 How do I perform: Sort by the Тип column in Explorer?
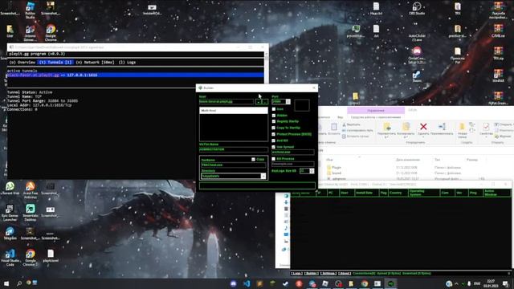(x=437, y=160)
